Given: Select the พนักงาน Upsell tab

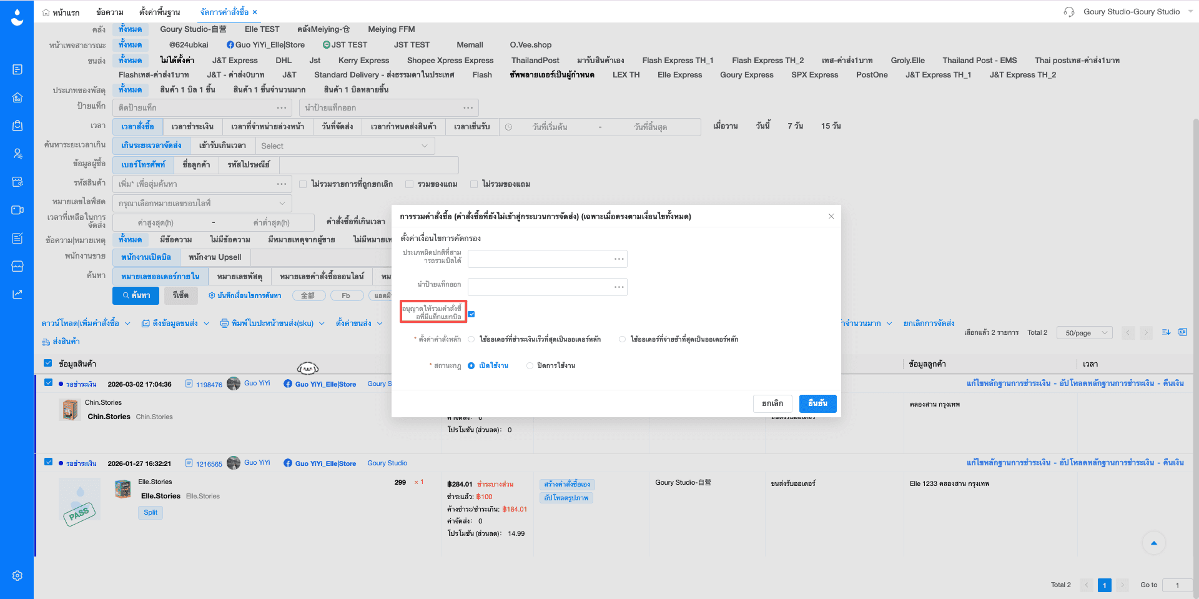Looking at the screenshot, I should coord(215,257).
